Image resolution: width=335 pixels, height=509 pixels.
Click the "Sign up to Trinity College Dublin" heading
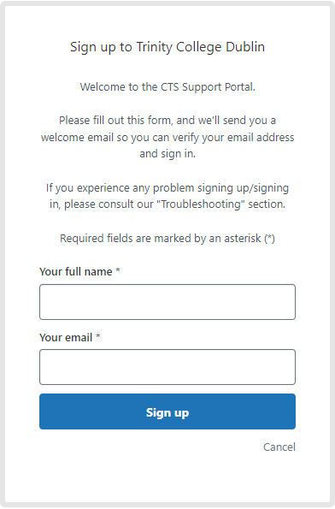tap(167, 47)
